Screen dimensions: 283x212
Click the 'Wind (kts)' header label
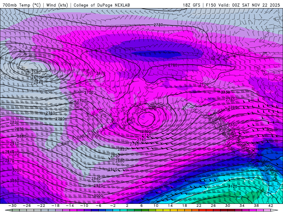click(x=57, y=5)
